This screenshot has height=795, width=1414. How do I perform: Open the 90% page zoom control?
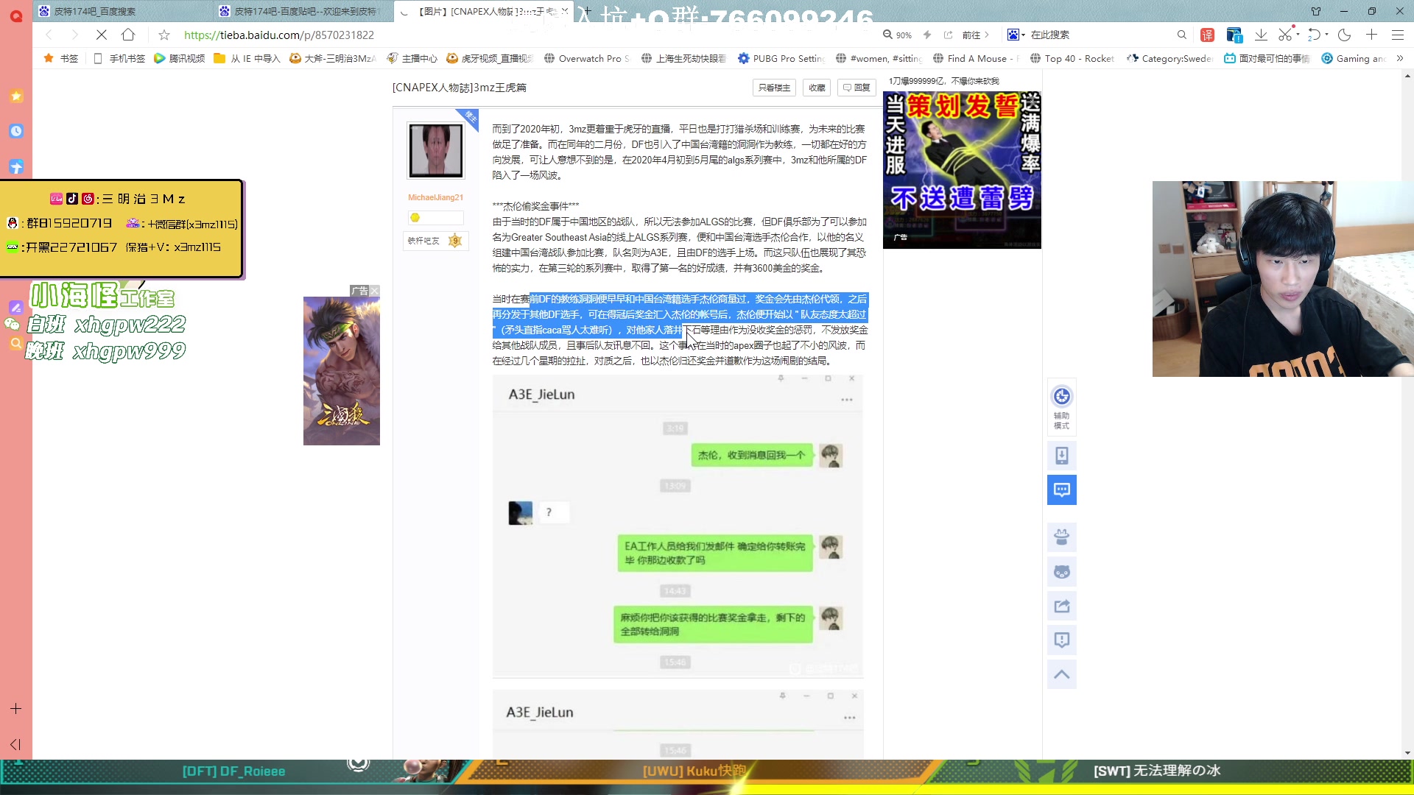(x=898, y=35)
